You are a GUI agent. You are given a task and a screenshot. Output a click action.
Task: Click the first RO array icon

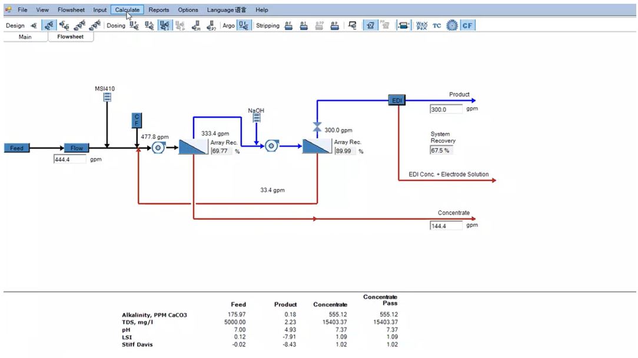[193, 147]
